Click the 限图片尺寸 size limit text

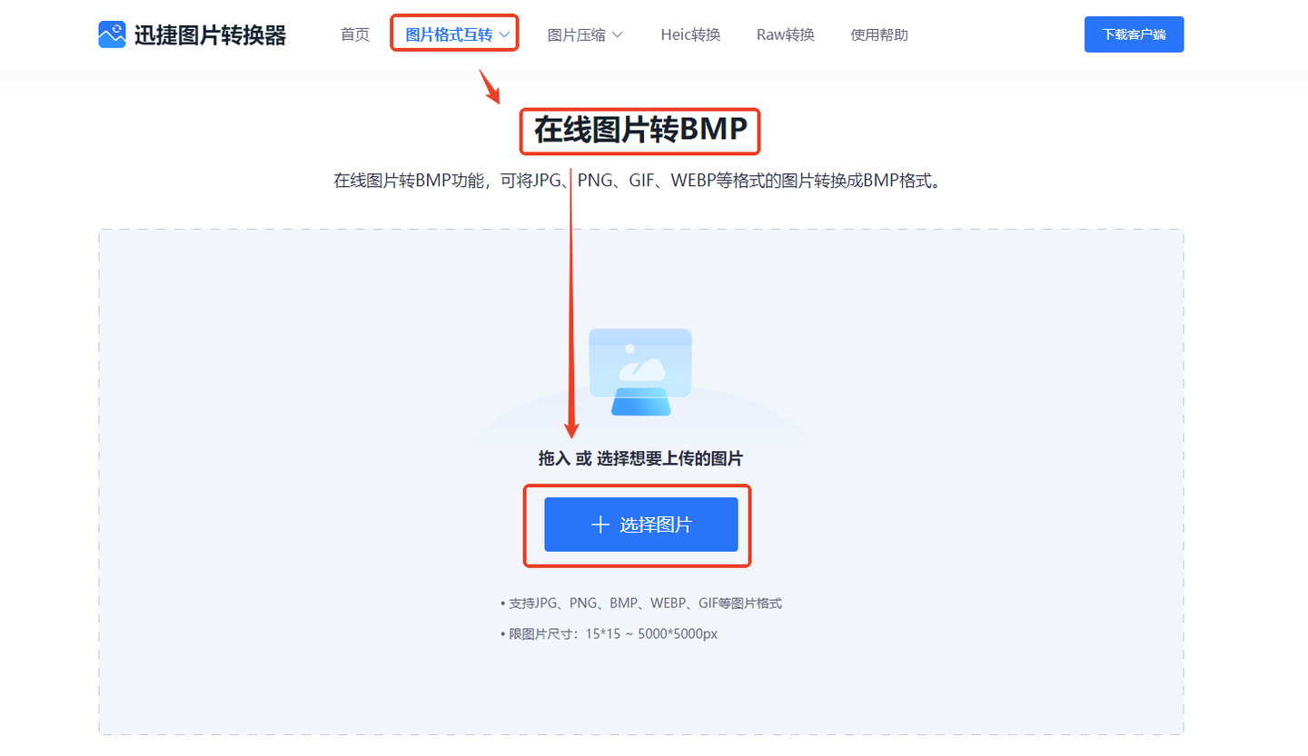(x=609, y=633)
